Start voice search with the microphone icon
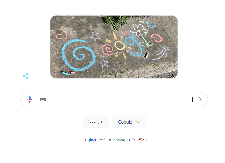This screenshot has height=163, width=225. 30,99
